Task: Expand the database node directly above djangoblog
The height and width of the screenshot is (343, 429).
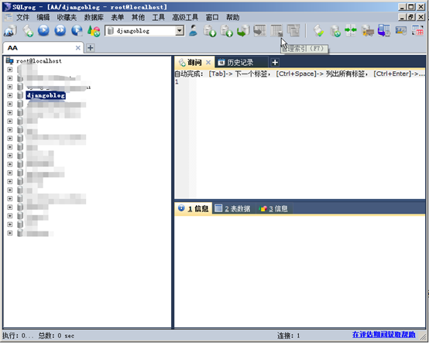Action: pos(10,87)
